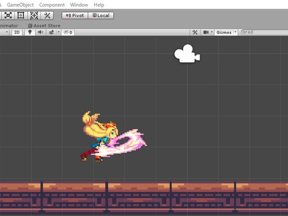Open the Component menu

point(51,5)
